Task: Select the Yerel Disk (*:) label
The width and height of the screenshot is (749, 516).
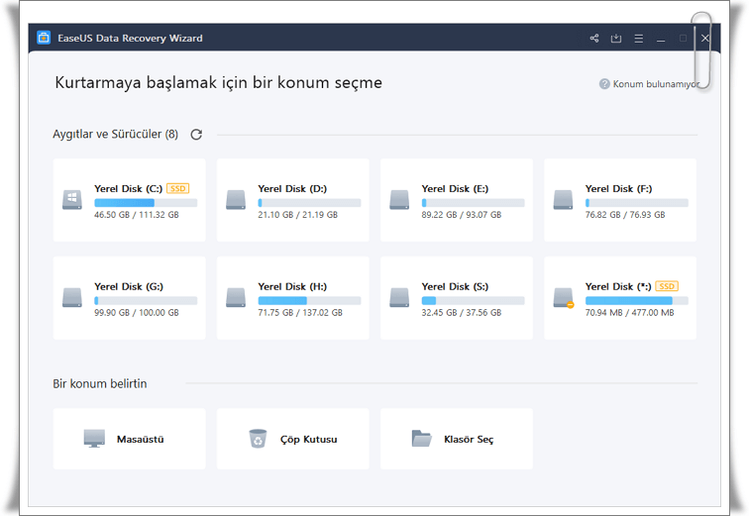Action: coord(618,286)
